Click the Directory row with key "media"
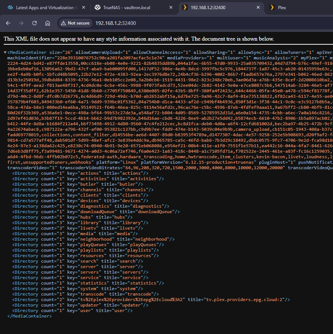Image resolution: width=333 pixels, height=334 pixels. (x=75, y=234)
